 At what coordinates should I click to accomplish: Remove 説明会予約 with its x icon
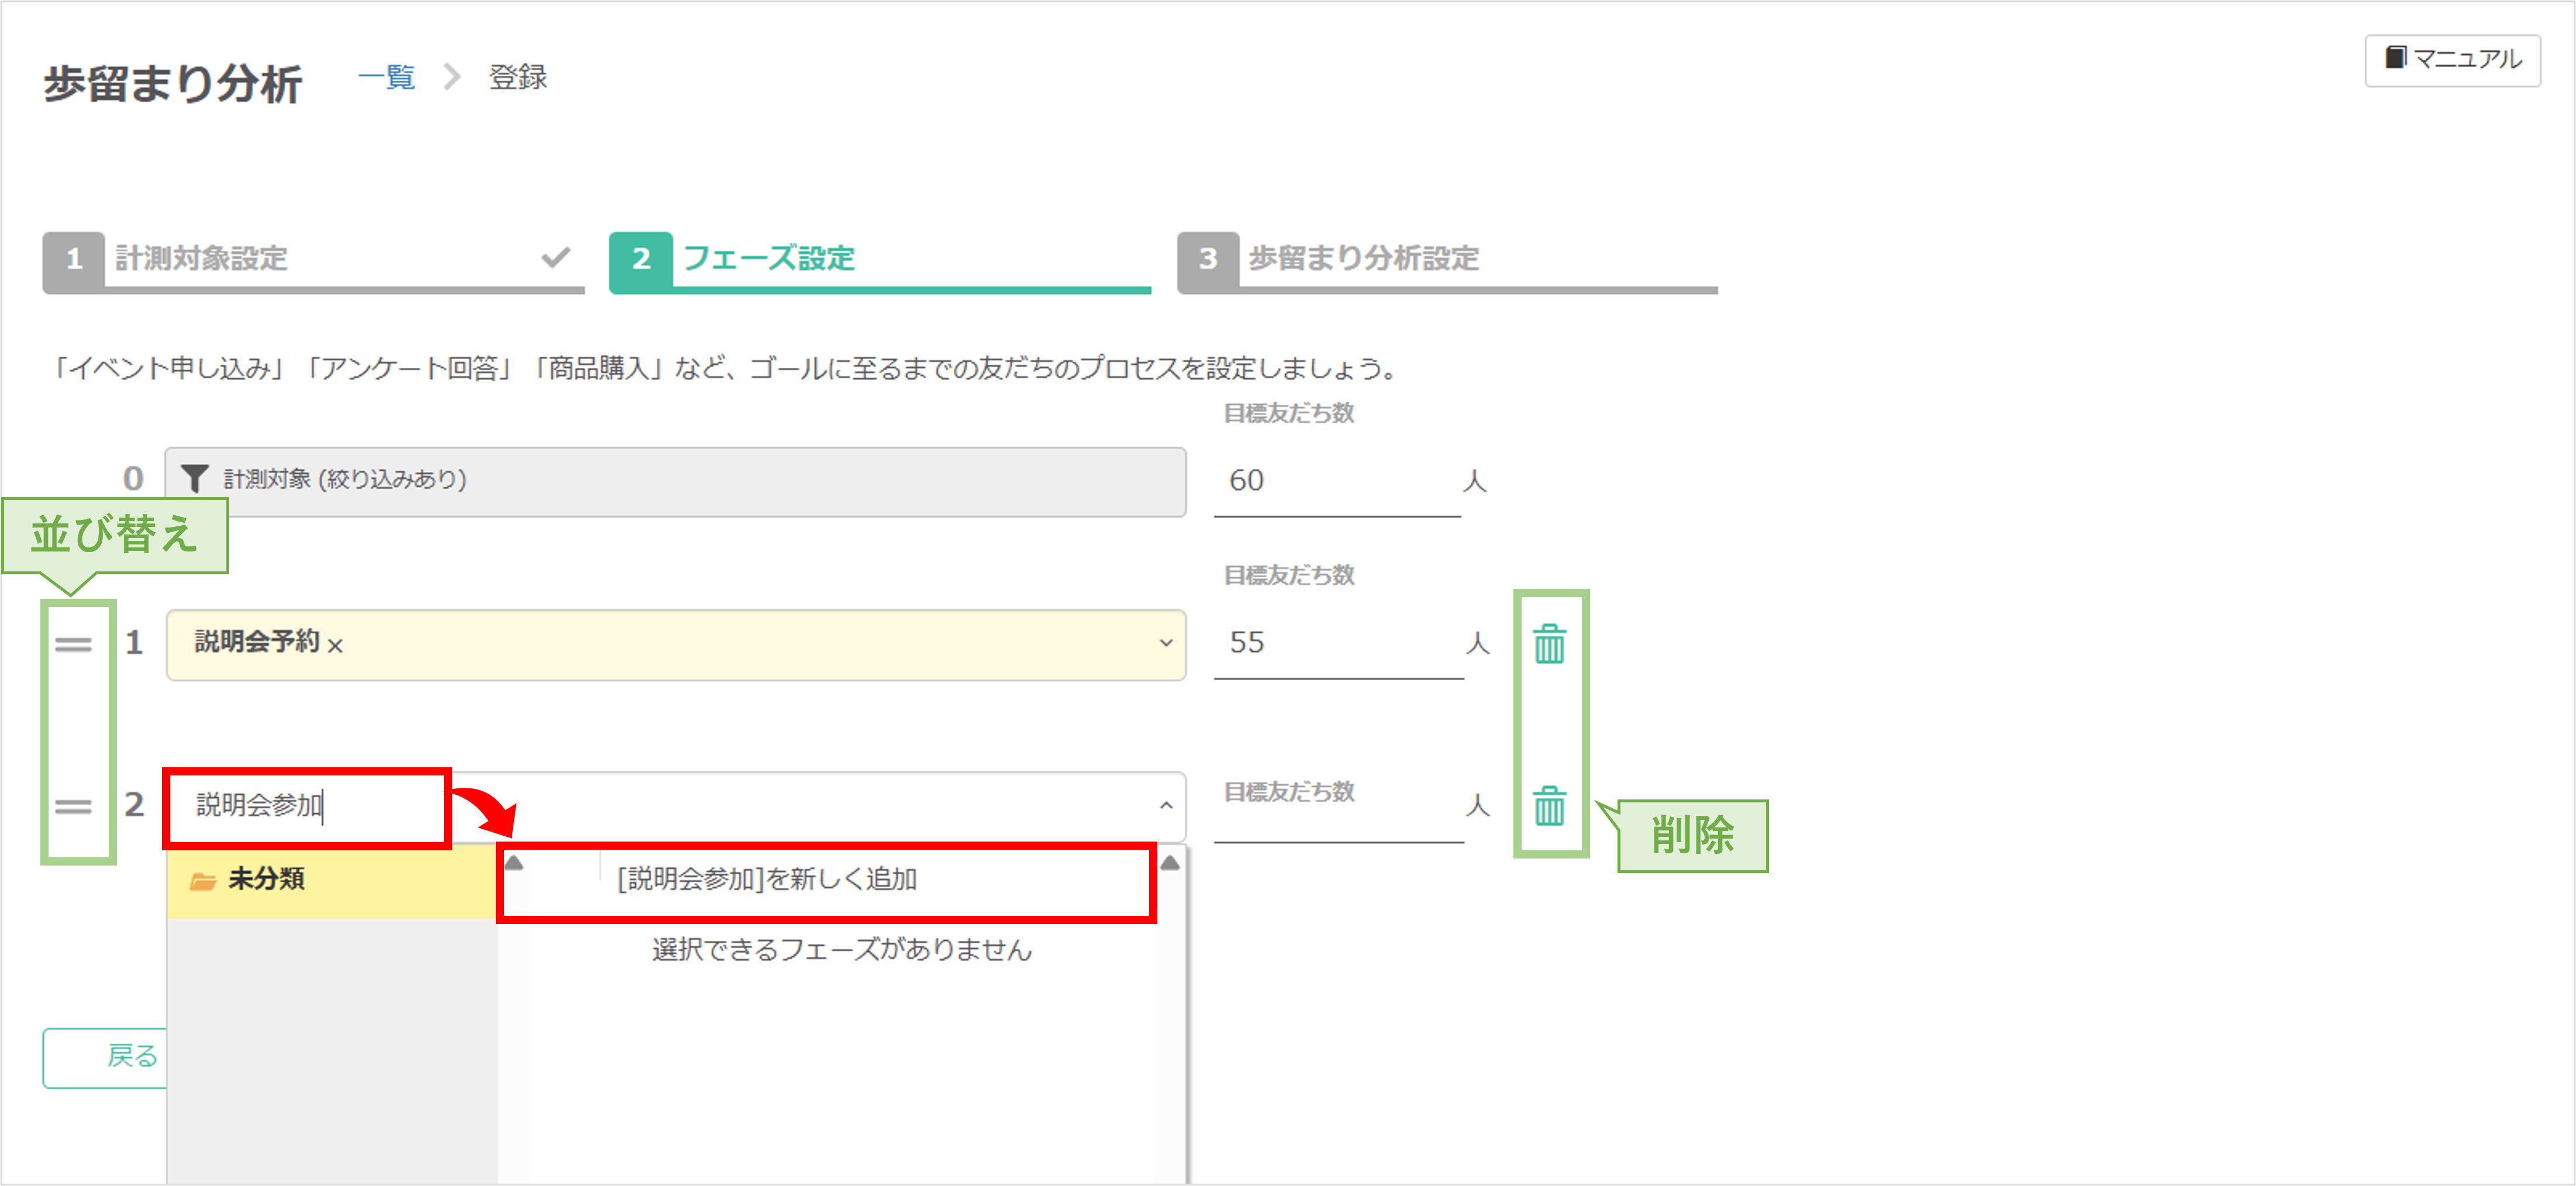[x=335, y=646]
